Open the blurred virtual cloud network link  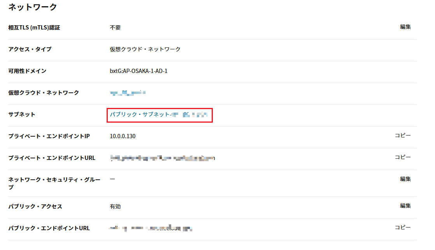click(128, 93)
